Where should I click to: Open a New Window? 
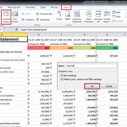click(89, 17)
